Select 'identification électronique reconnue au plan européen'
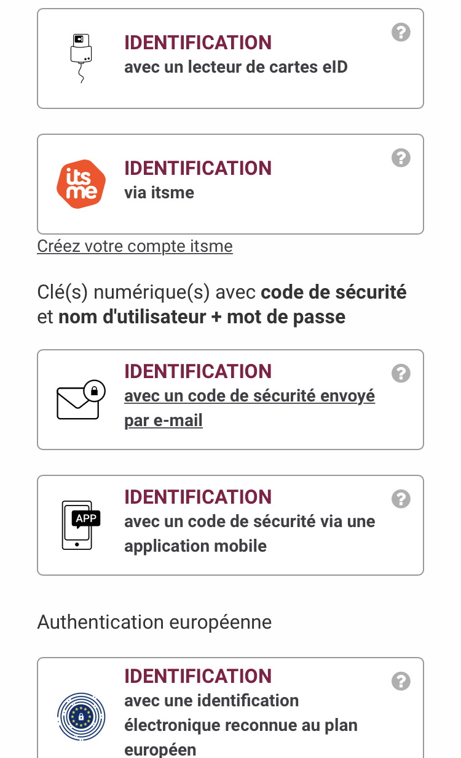The width and height of the screenshot is (461, 758). 240,725
